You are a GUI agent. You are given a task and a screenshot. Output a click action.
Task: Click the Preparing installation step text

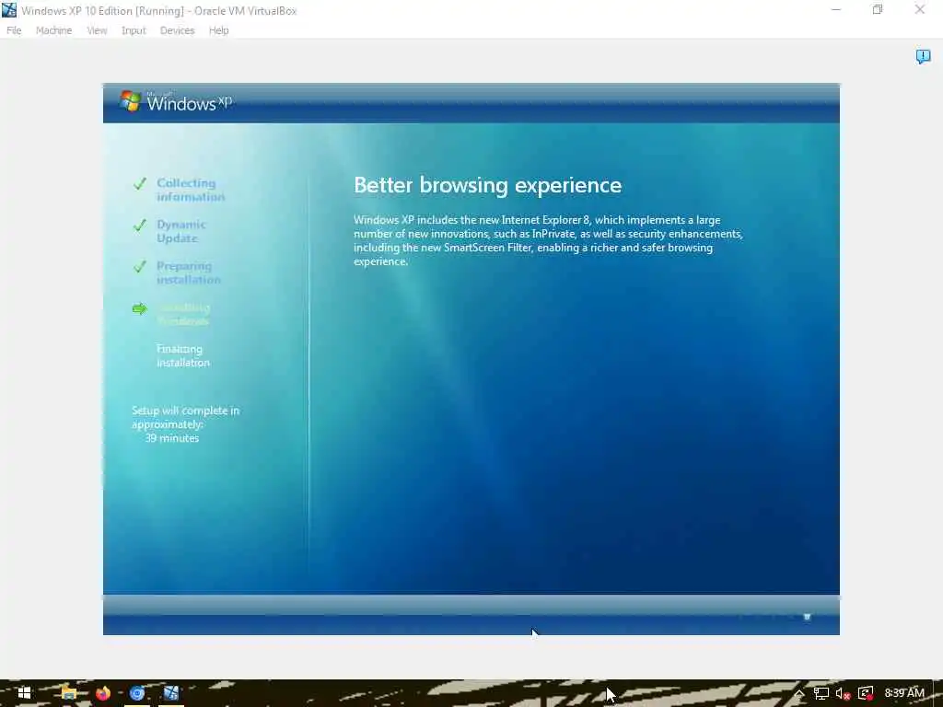tap(188, 272)
